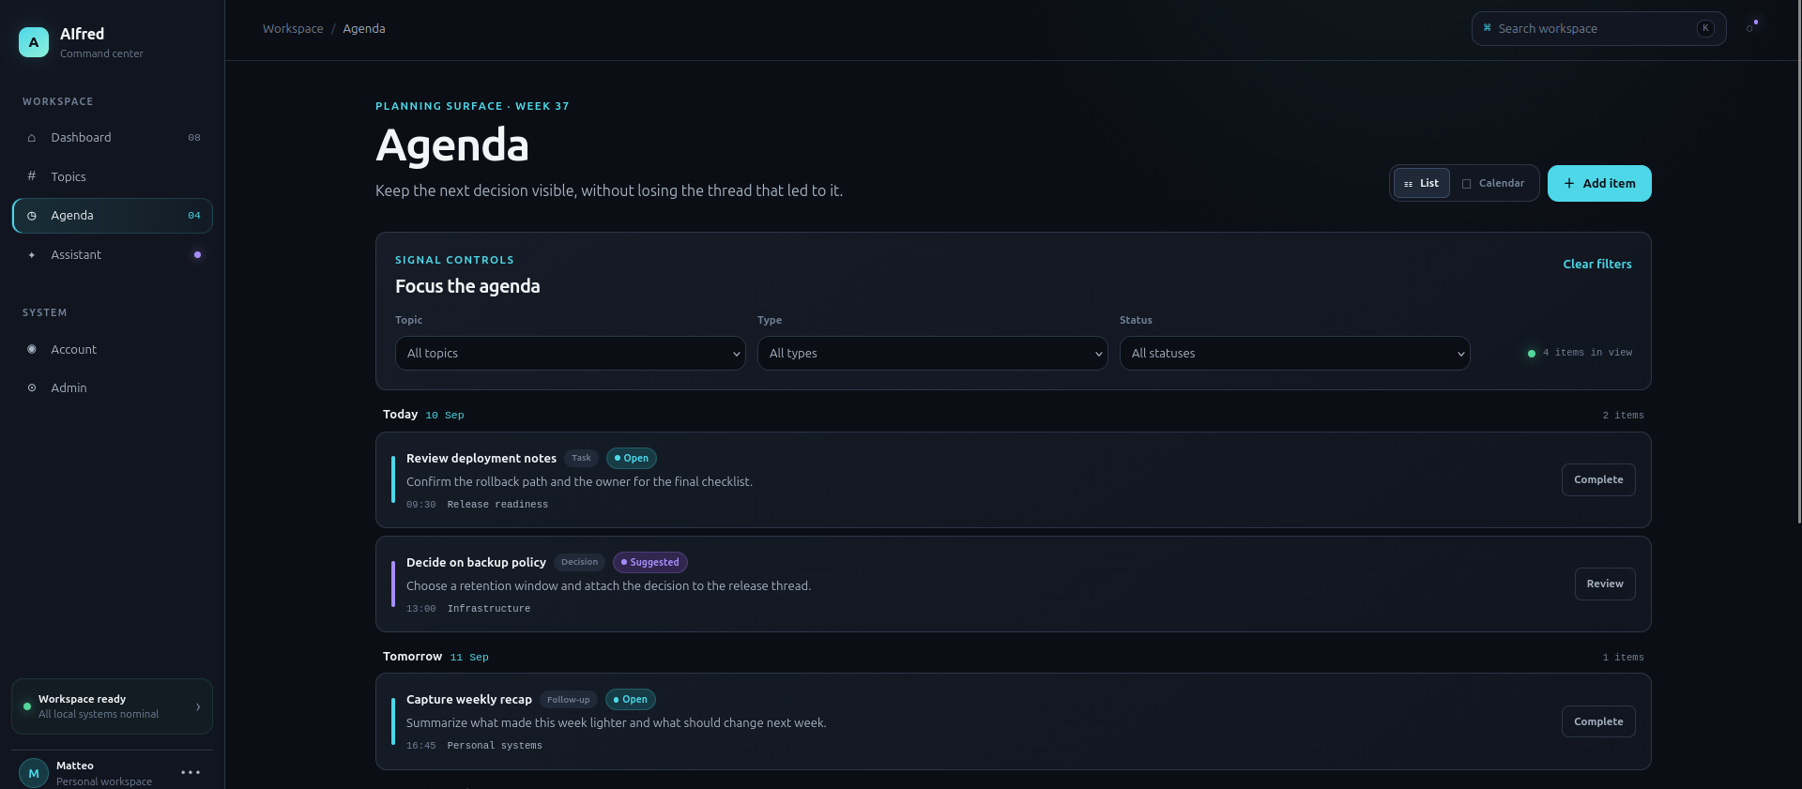Open the All topics dropdown
1802x789 pixels.
click(x=571, y=353)
